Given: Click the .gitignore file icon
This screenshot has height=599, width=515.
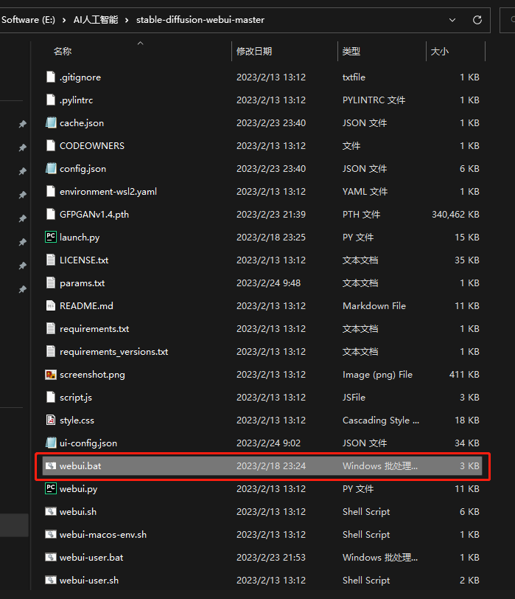Looking at the screenshot, I should 51,77.
